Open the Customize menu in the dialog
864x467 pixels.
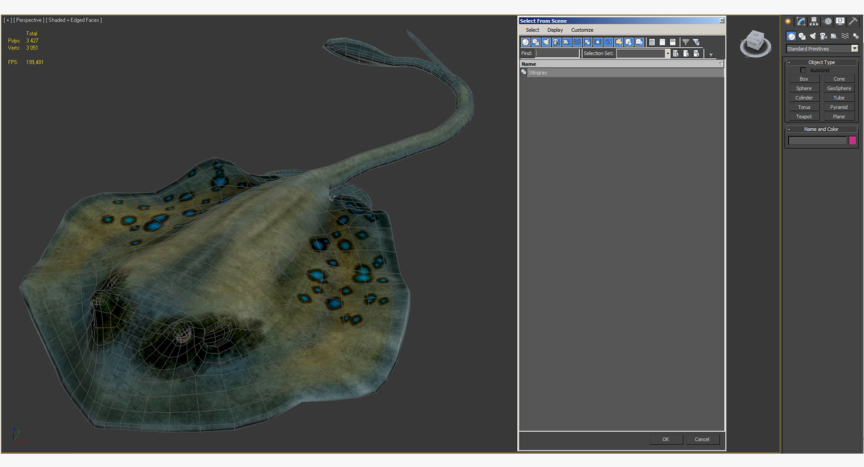pyautogui.click(x=582, y=30)
